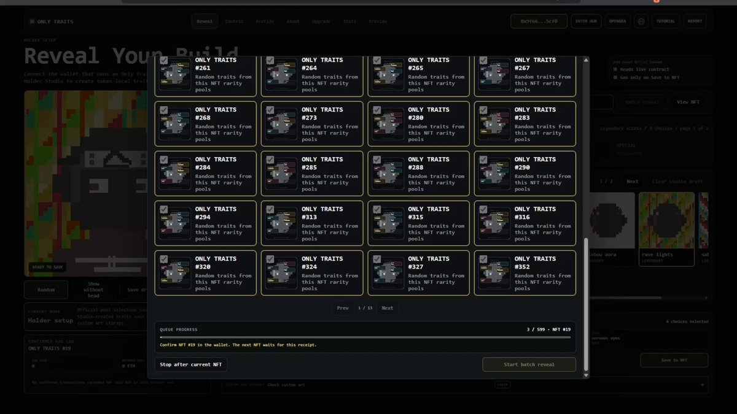Click the ONLY TRAITS #288 NFT thumbnail

coord(388,174)
